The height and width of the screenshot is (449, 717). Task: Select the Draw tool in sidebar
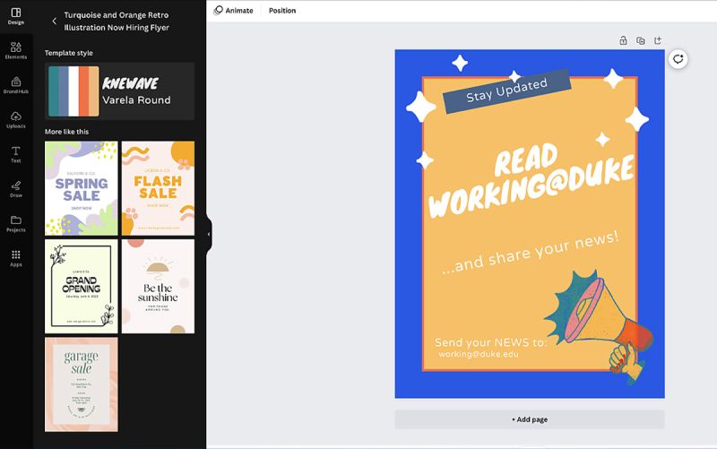[x=16, y=189]
